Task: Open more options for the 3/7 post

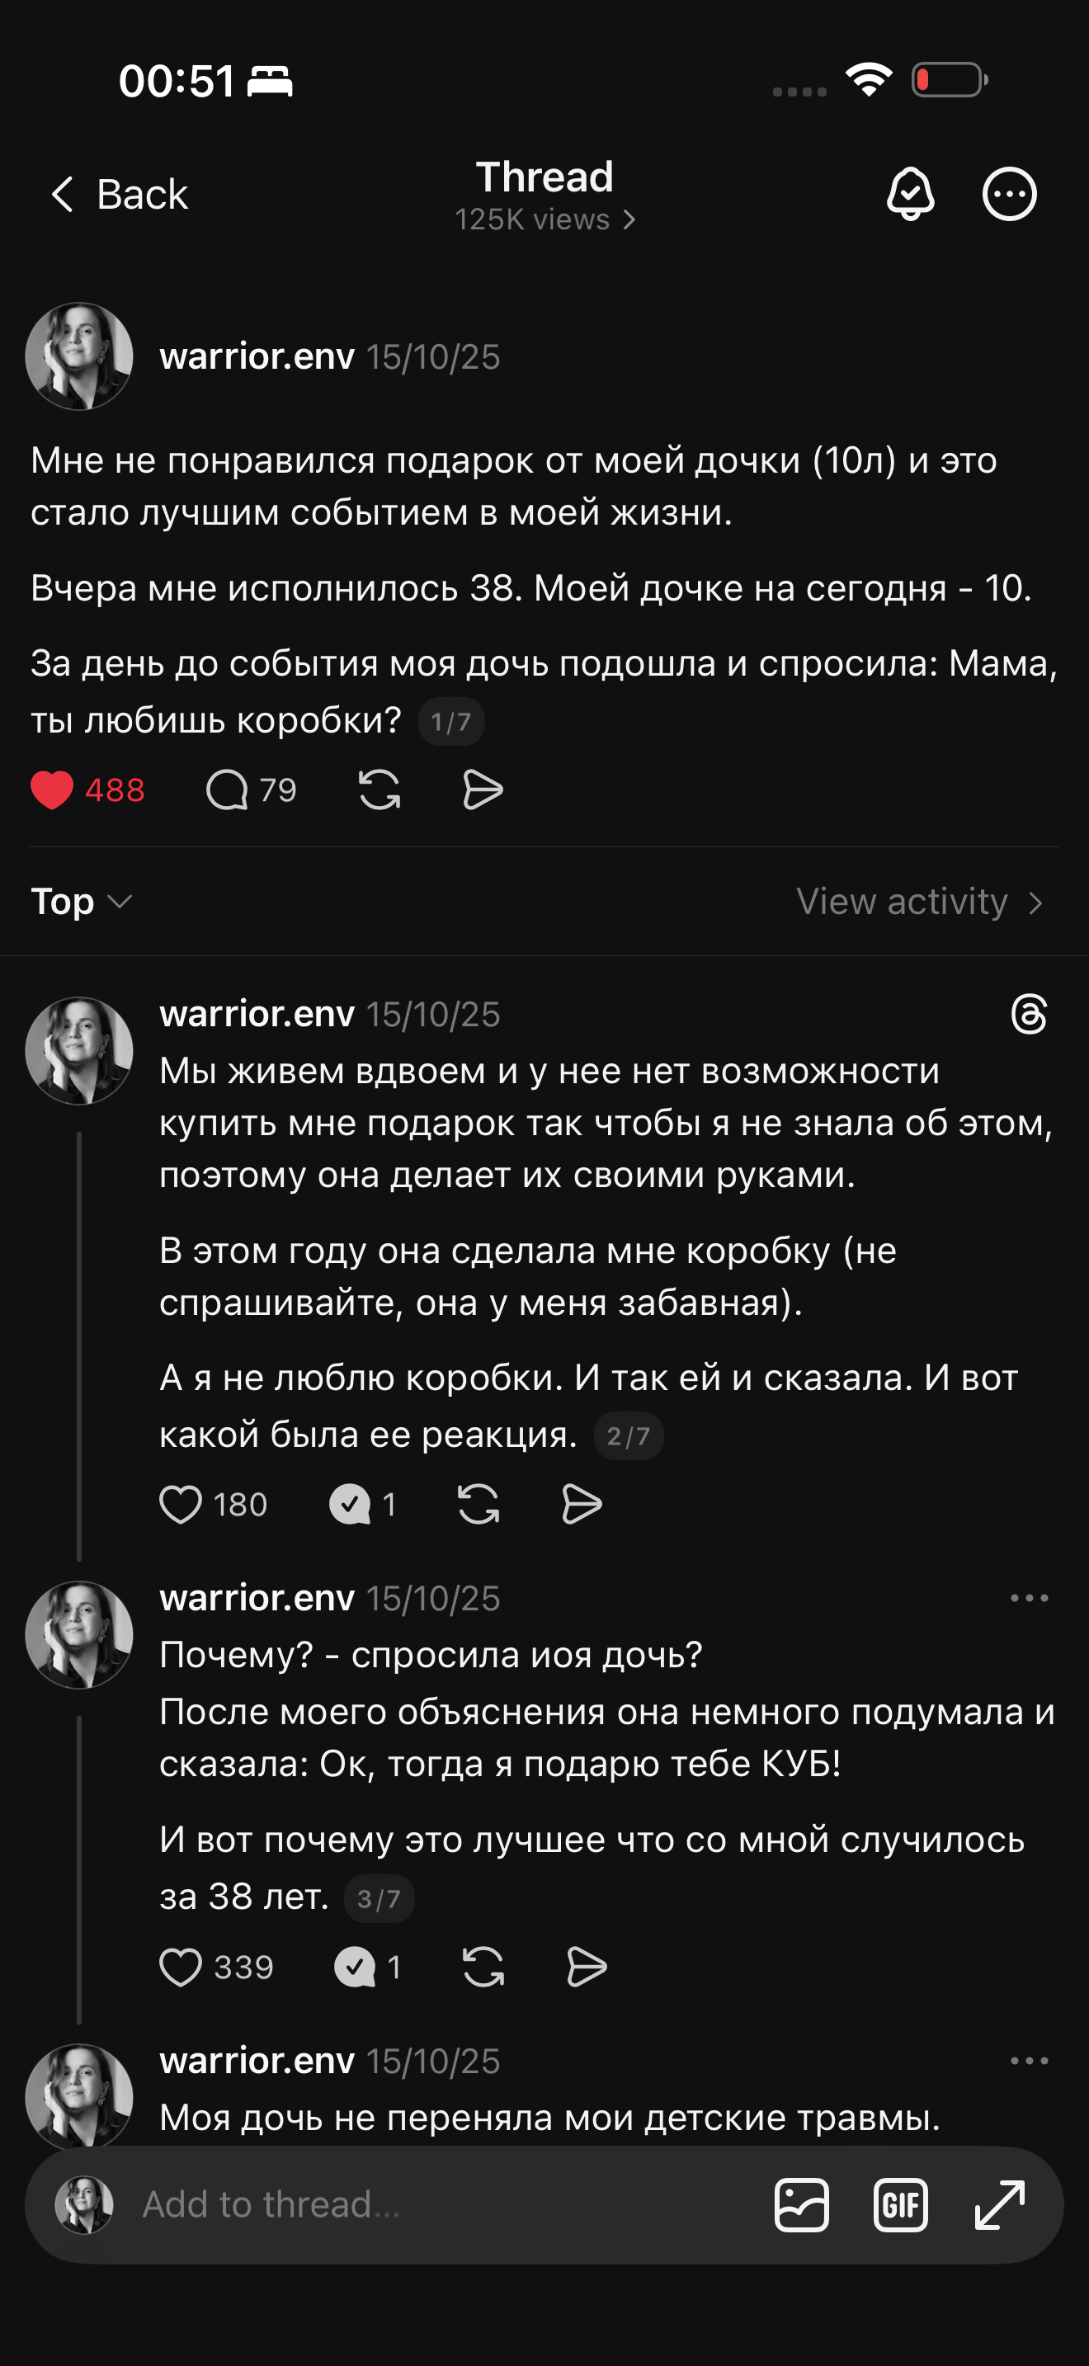Action: [1029, 1598]
